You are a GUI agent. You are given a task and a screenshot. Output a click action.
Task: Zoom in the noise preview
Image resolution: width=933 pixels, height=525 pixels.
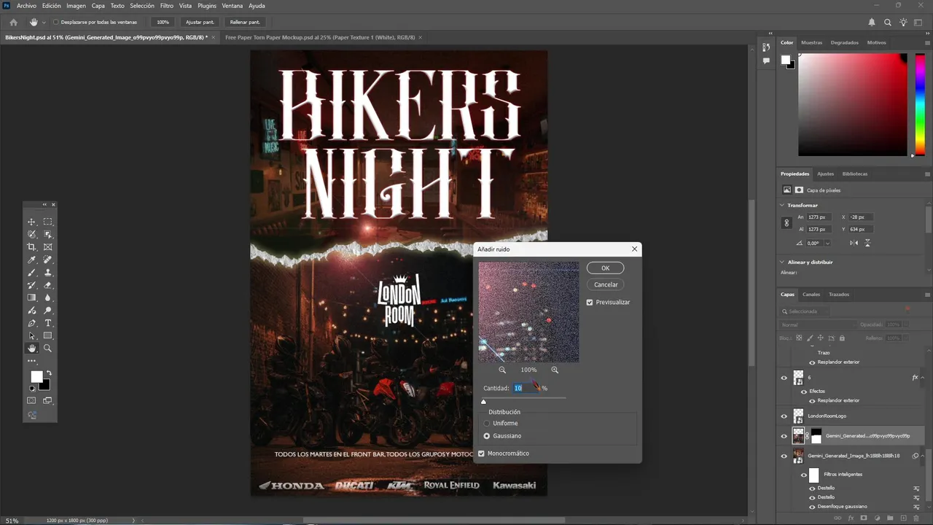pos(555,370)
